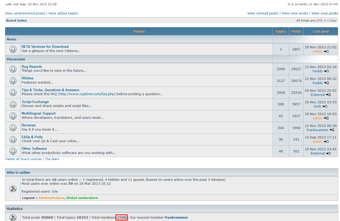
Task: Click the forum icon beside Script Exchange
Action: click(x=13, y=104)
